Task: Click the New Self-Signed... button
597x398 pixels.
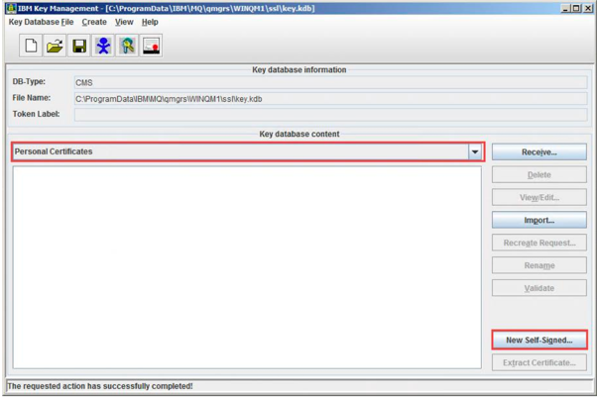Action: pos(539,340)
